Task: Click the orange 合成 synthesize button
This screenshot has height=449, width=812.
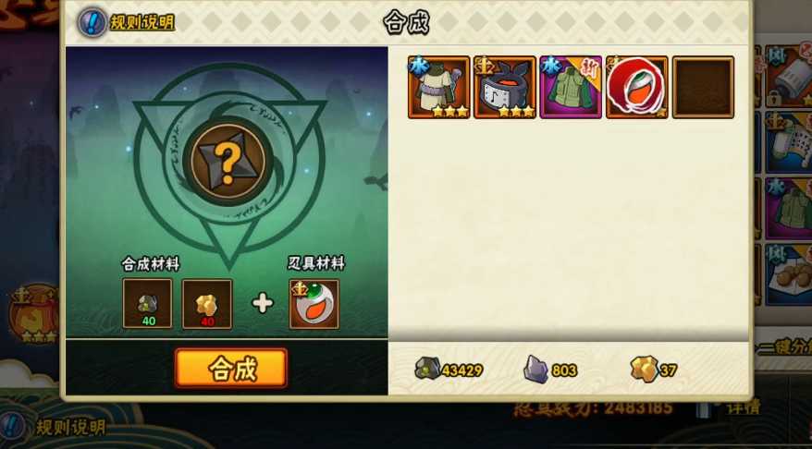Action: pyautogui.click(x=230, y=368)
